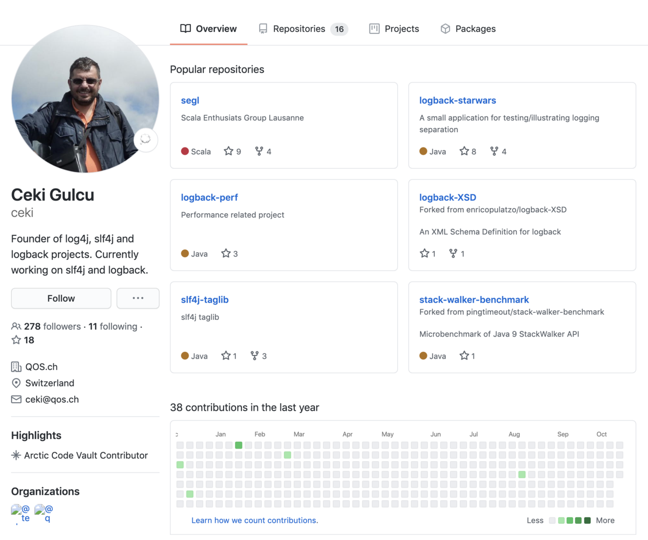
Task: Click the darkest green legend square
Action: (x=587, y=520)
